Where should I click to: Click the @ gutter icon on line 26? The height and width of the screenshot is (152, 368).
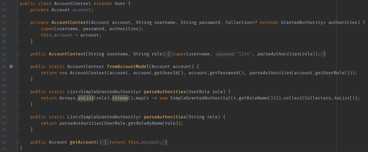[x=11, y=67]
